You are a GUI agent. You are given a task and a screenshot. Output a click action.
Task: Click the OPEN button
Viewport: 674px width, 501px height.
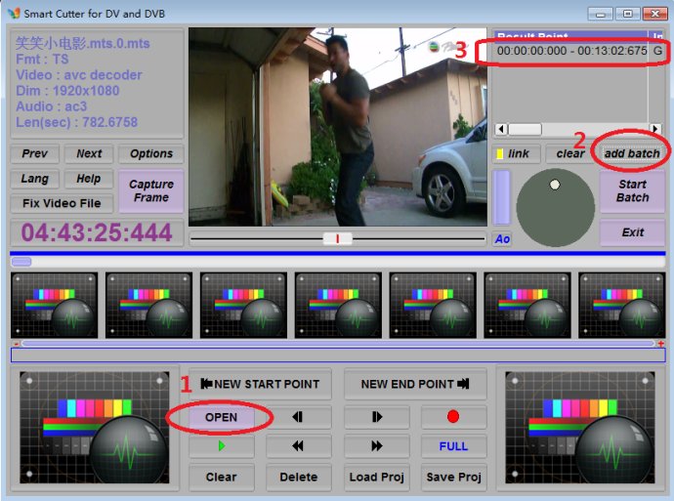(221, 417)
